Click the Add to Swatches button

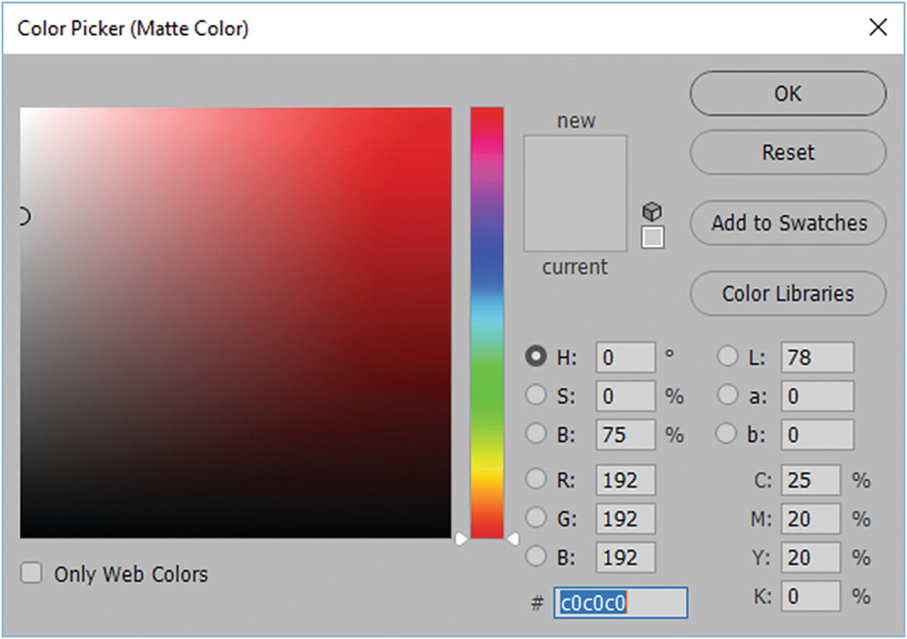click(788, 224)
